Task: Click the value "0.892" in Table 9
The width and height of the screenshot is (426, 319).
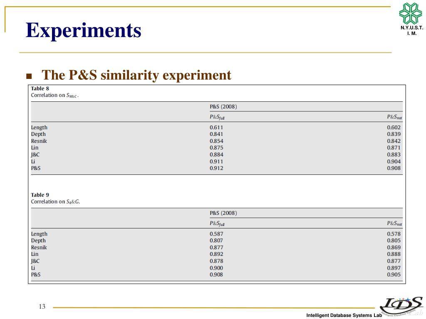Action: coord(216,254)
